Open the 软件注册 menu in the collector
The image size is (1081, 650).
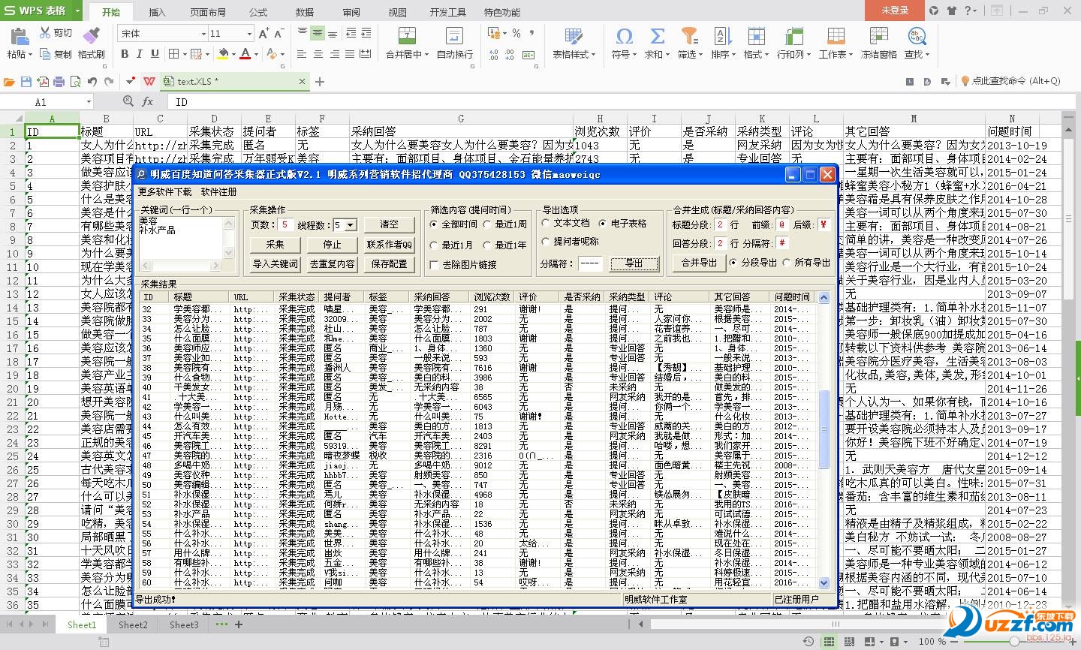click(218, 192)
